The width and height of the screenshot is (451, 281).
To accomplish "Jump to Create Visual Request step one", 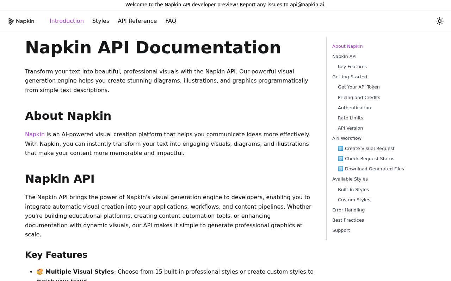I will [366, 148].
